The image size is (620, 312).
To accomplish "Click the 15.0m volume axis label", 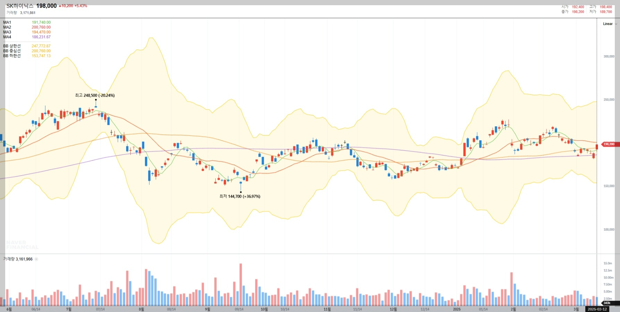I will [x=608, y=263].
